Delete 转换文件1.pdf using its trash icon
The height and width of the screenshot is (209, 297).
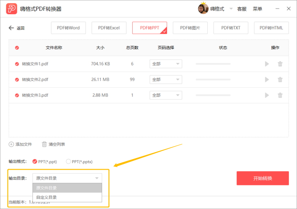pyautogui.click(x=280, y=64)
